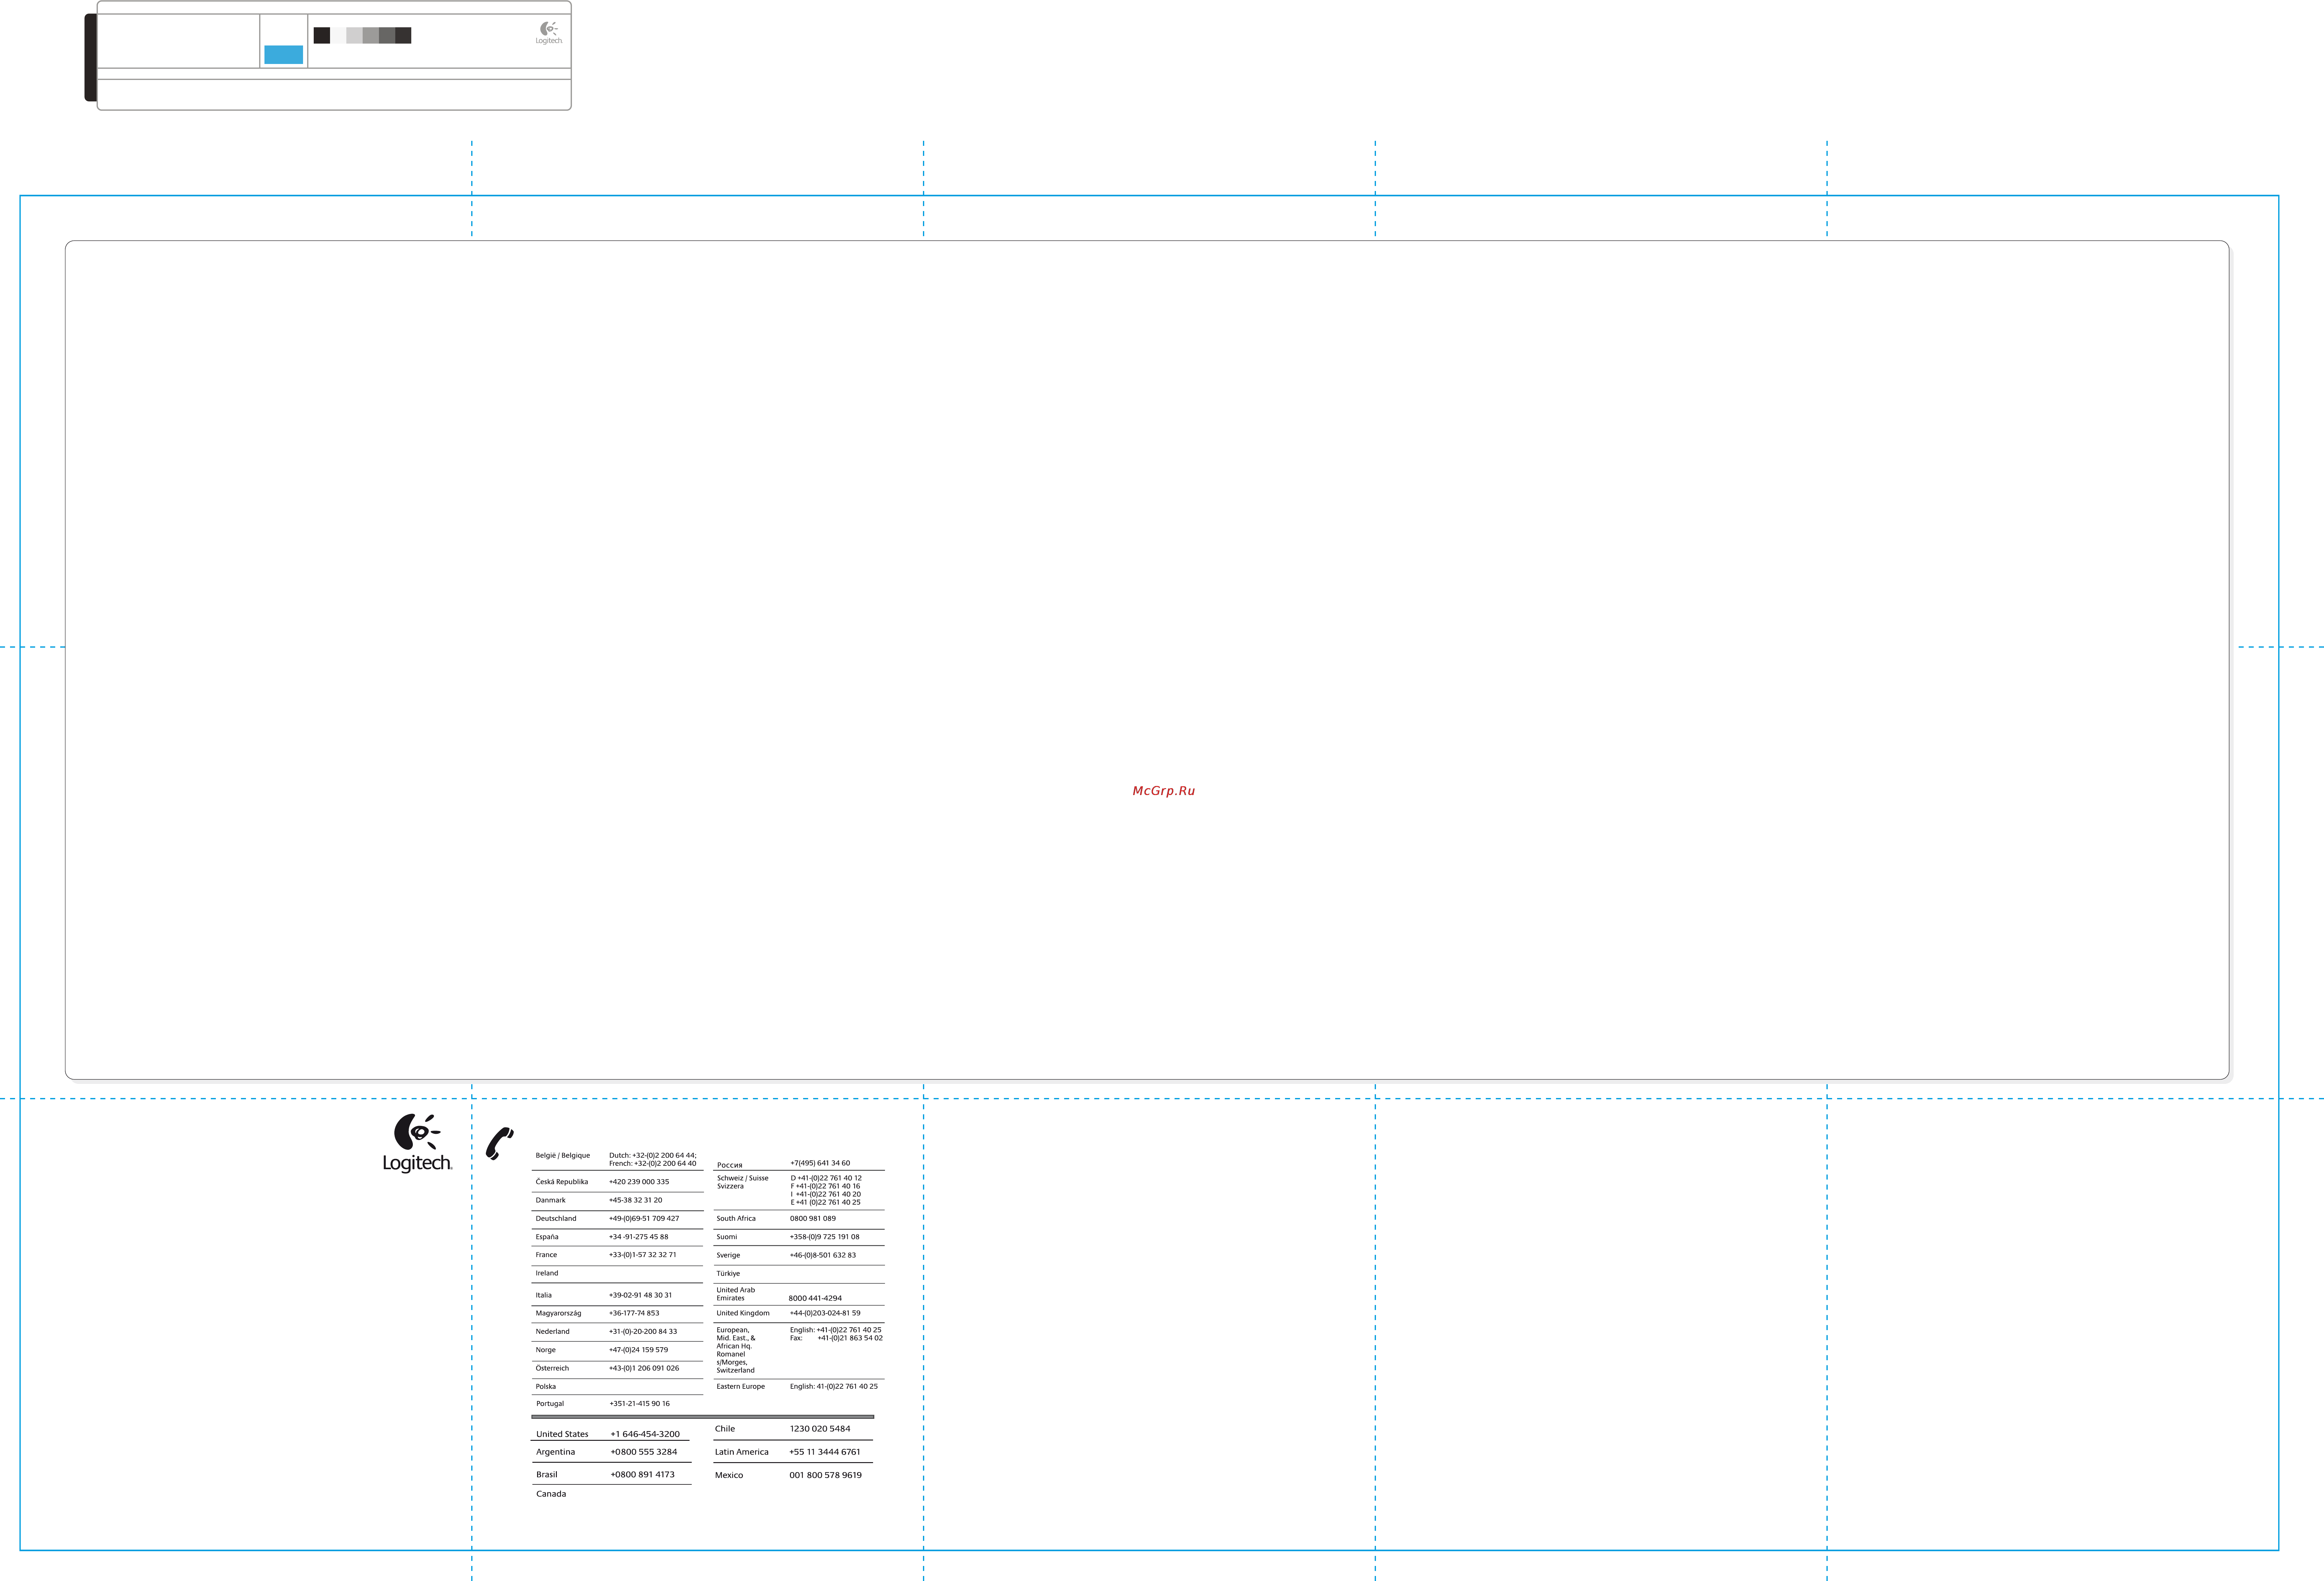Click the 'Türkiye' country label

(x=728, y=1274)
